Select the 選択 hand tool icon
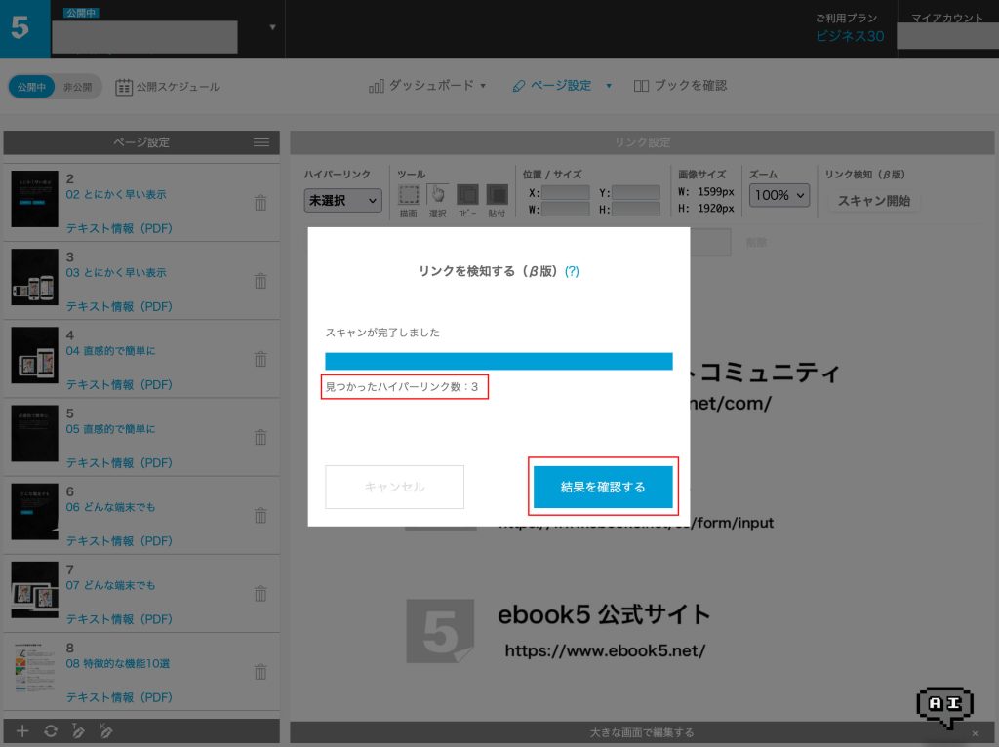The height and width of the screenshot is (747, 999). pyautogui.click(x=438, y=196)
